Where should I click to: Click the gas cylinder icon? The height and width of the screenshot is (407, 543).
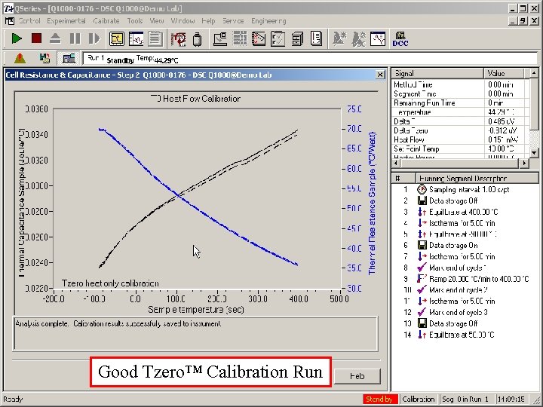pos(197,38)
